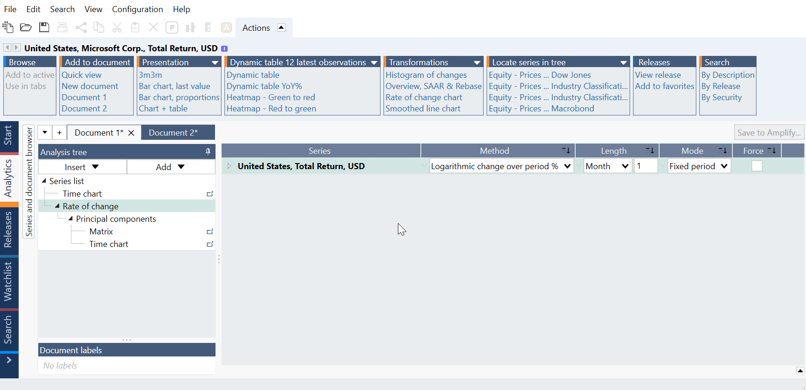Open the Method dropdown for Logarithmic change
806x390 pixels.
(567, 166)
